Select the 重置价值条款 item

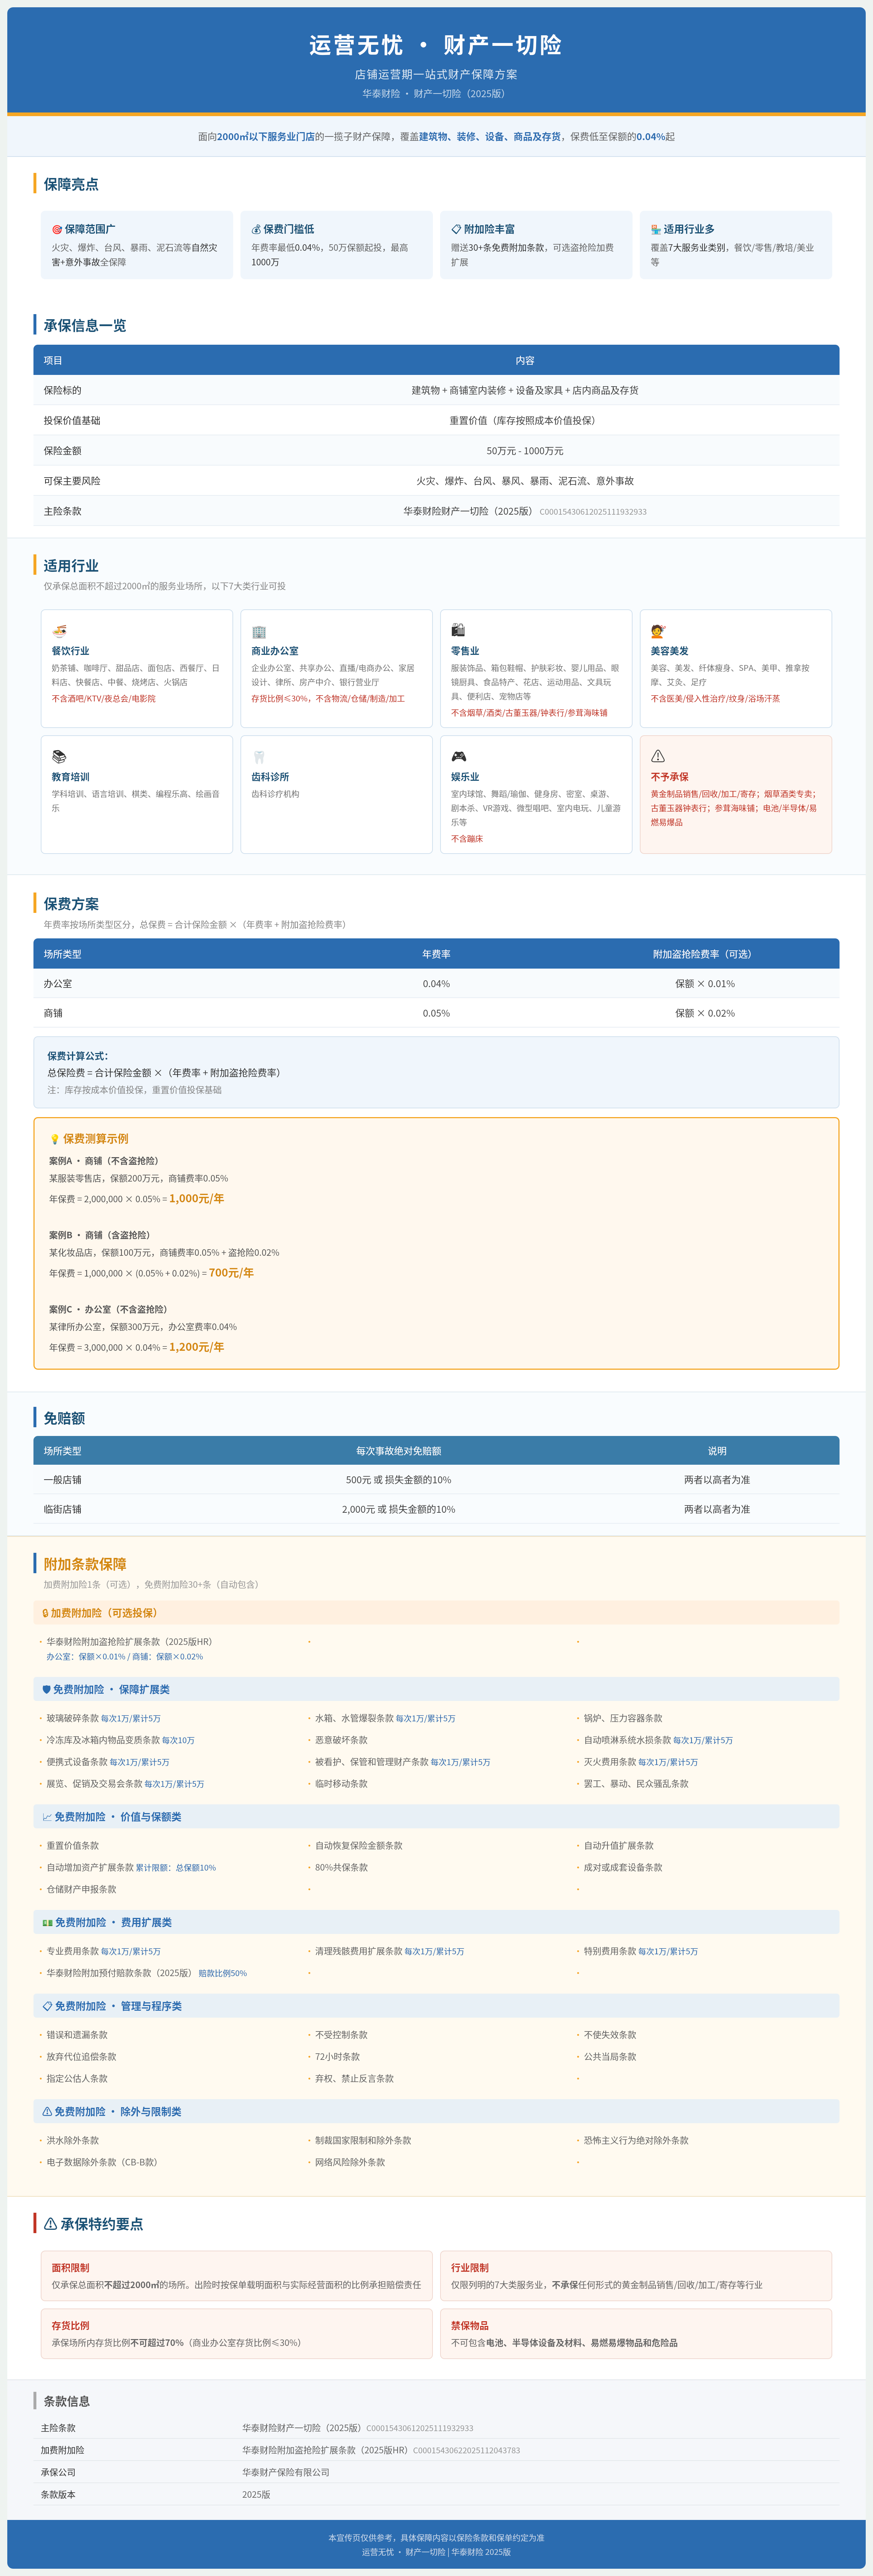point(73,1846)
